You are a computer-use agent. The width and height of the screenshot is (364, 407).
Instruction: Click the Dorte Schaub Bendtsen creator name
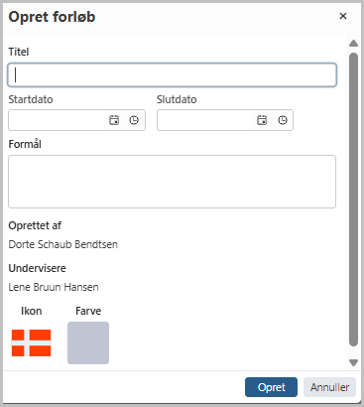tap(63, 244)
